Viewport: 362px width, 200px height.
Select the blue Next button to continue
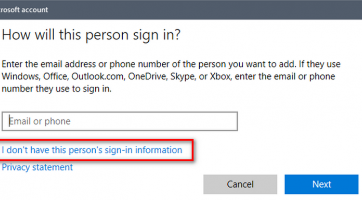pyautogui.click(x=321, y=184)
